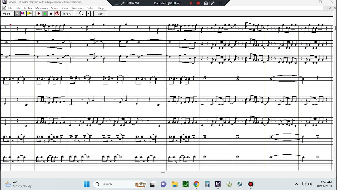Open the dark swirl taskbar app icon
This screenshot has width=337, height=190.
[x=240, y=184]
